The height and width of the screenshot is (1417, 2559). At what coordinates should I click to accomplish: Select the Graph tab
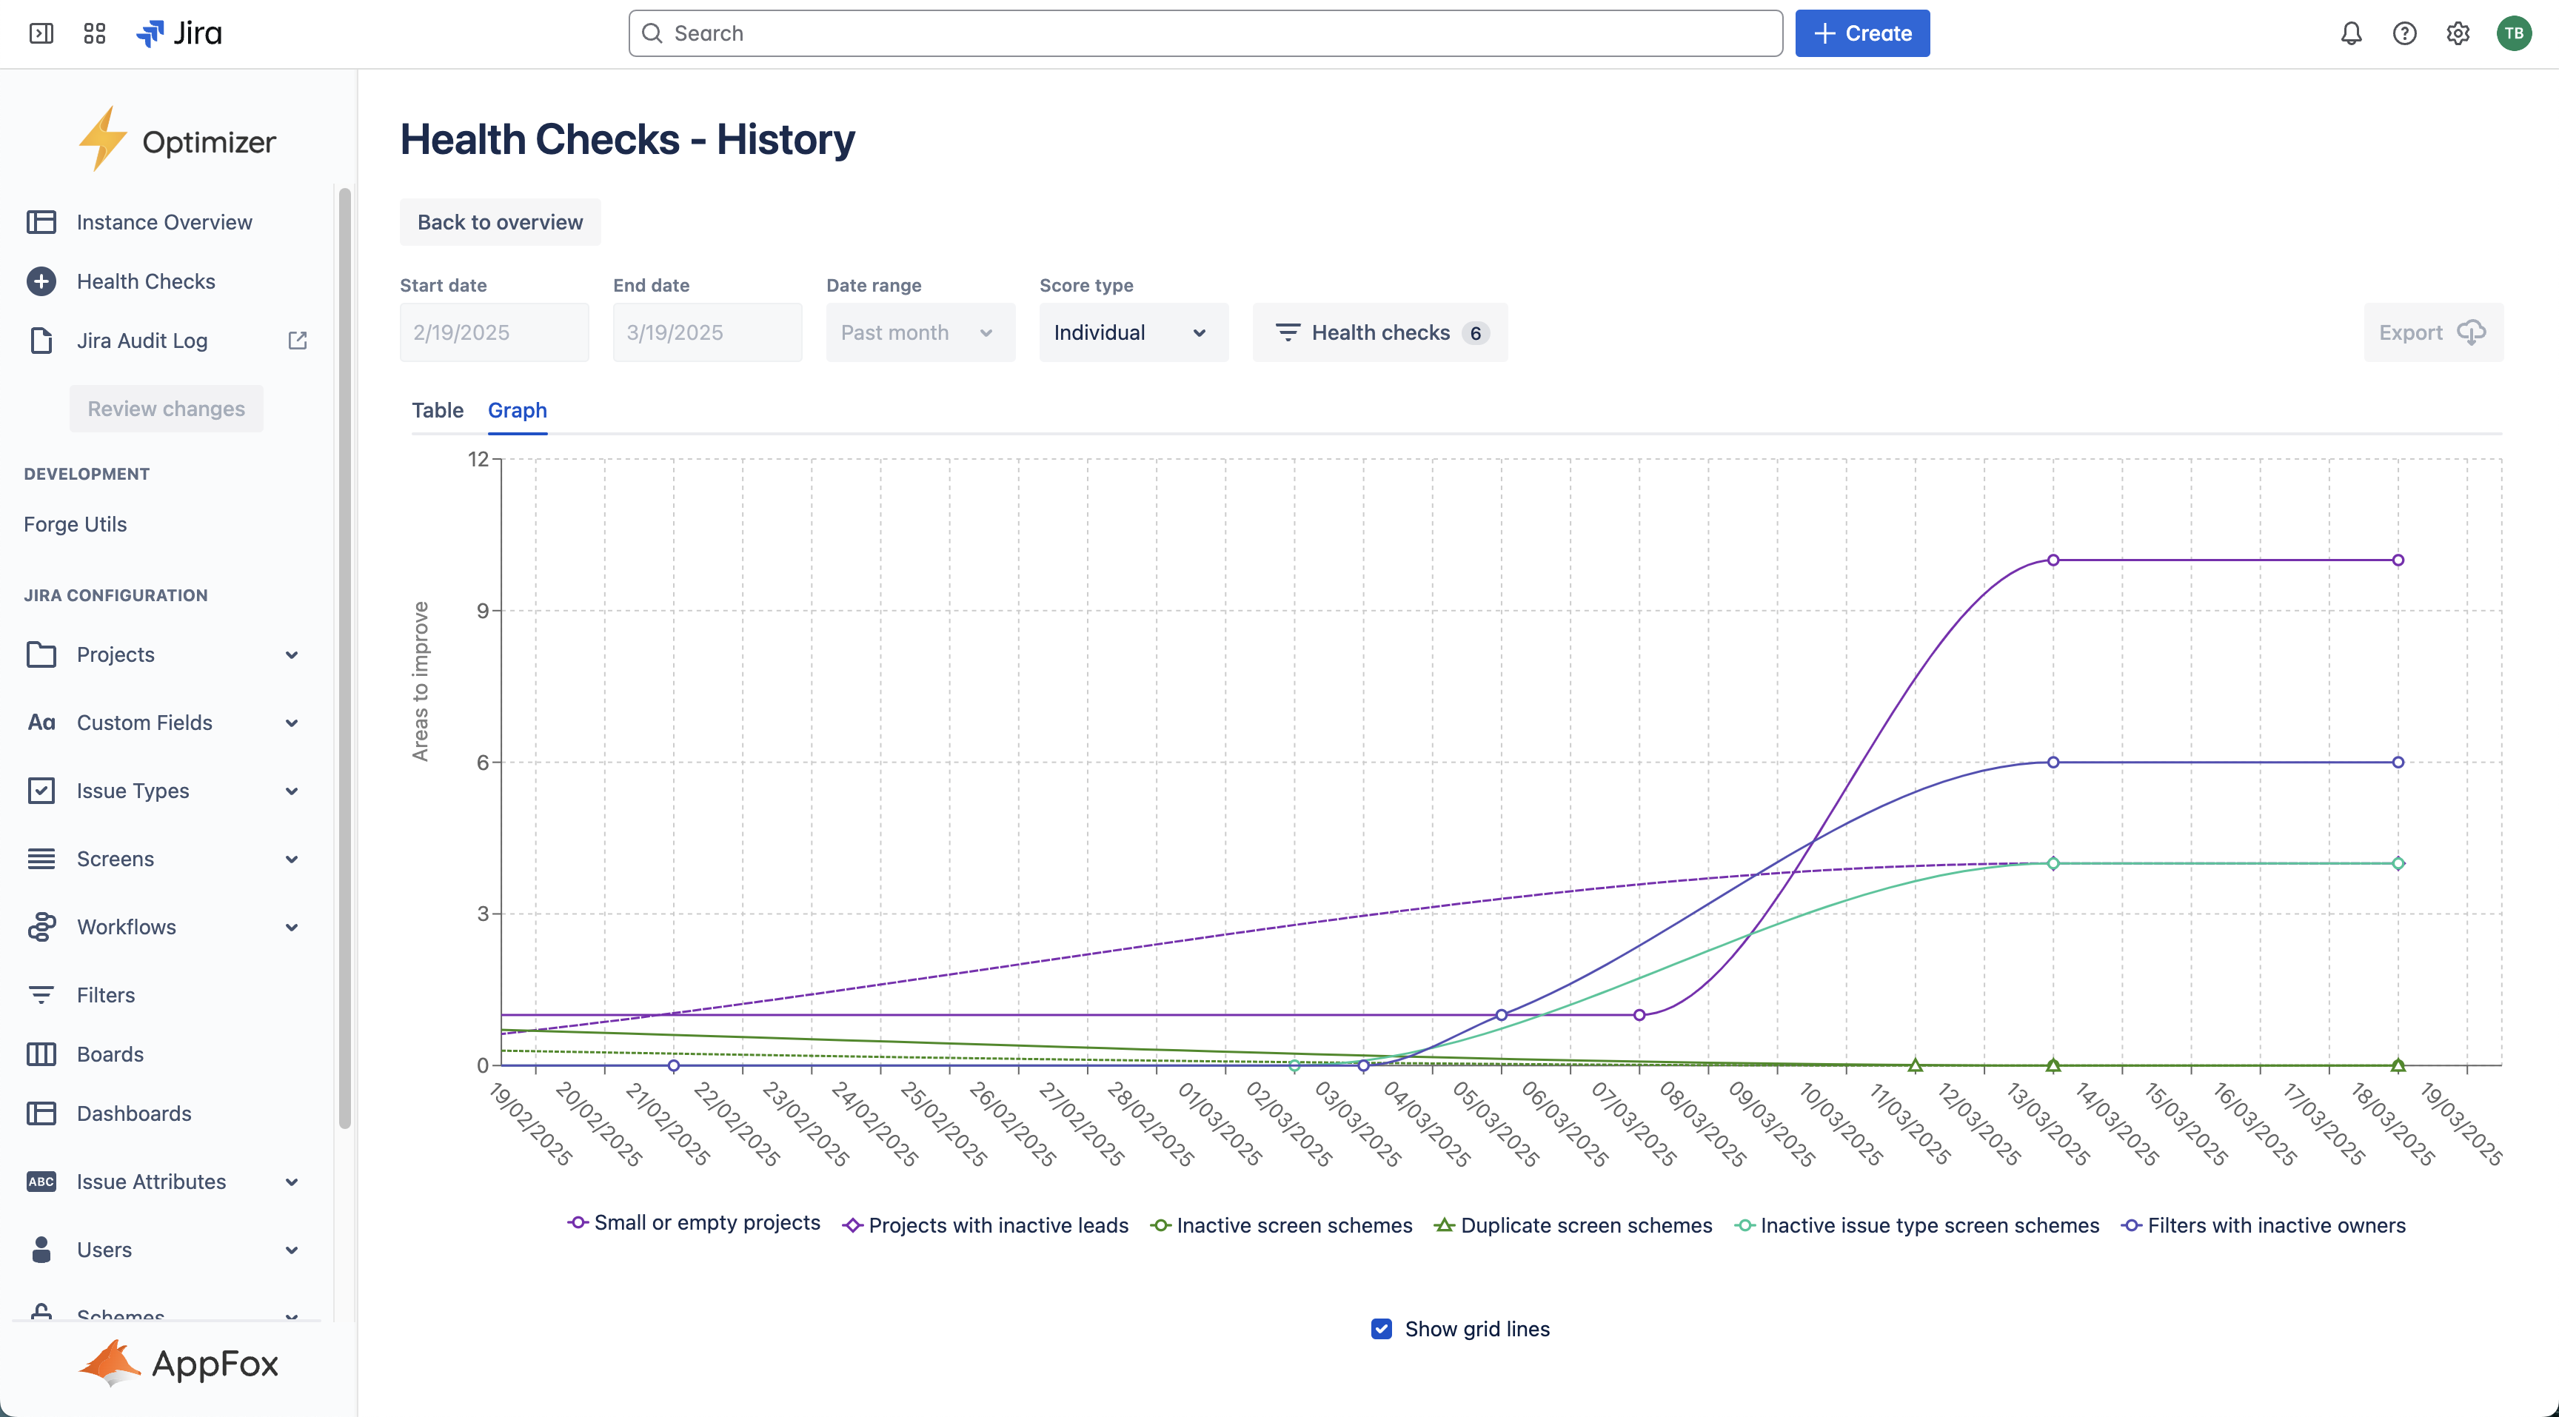(517, 410)
